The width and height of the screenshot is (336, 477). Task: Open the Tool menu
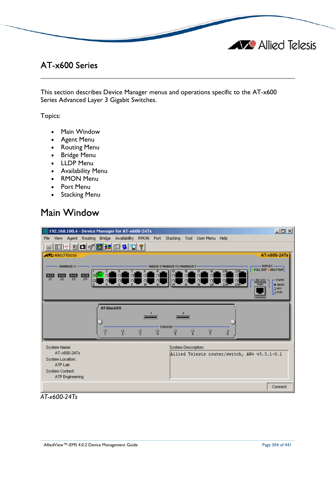pyautogui.click(x=189, y=238)
